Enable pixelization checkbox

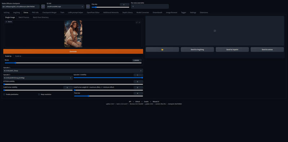tap(4, 94)
